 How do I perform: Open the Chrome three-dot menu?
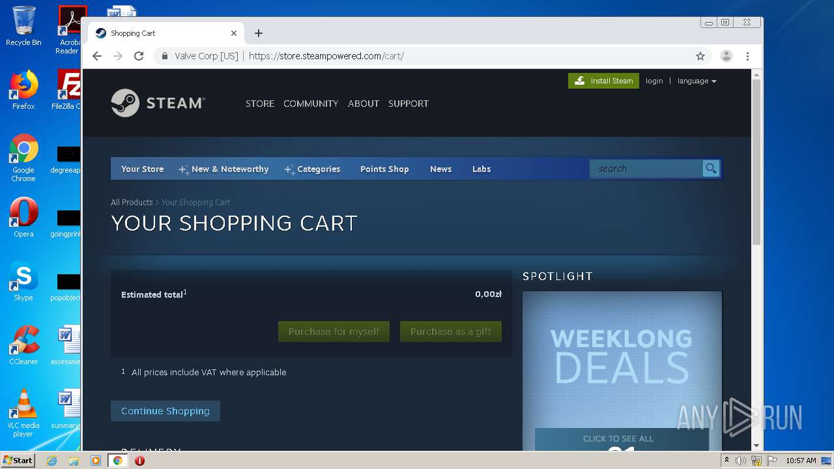(x=747, y=56)
